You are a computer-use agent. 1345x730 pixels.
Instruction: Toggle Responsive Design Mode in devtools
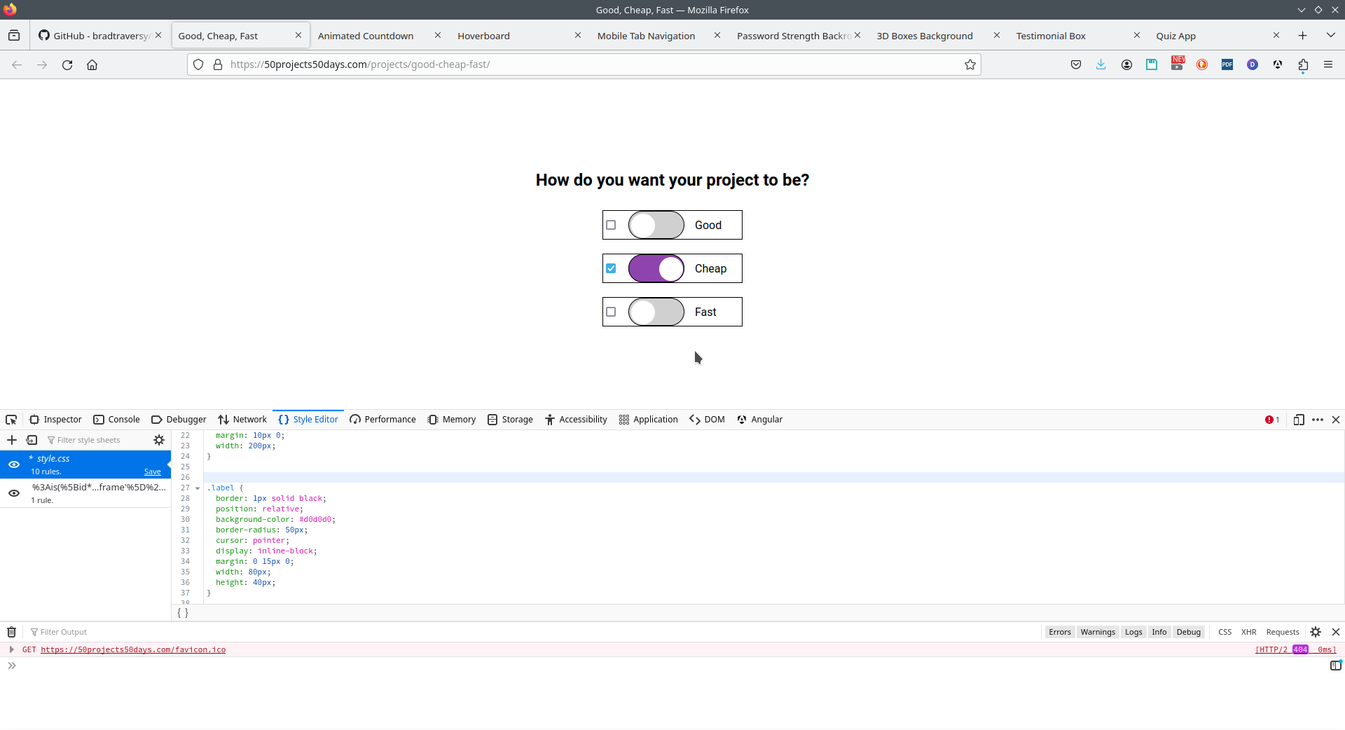(1299, 420)
